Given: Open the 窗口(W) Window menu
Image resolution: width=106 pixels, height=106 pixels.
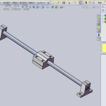Looking at the screenshot, I should point(23,3).
